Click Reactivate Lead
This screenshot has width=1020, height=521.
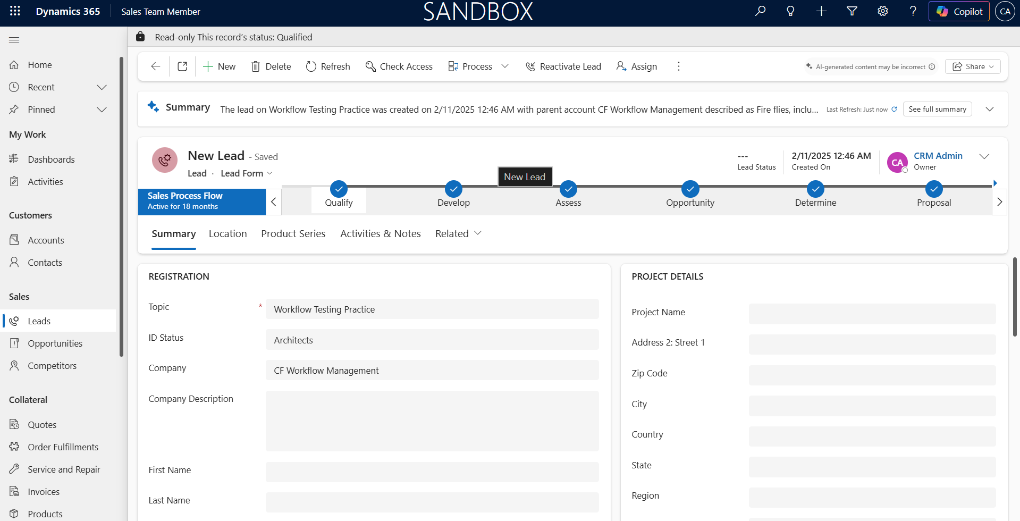tap(563, 66)
